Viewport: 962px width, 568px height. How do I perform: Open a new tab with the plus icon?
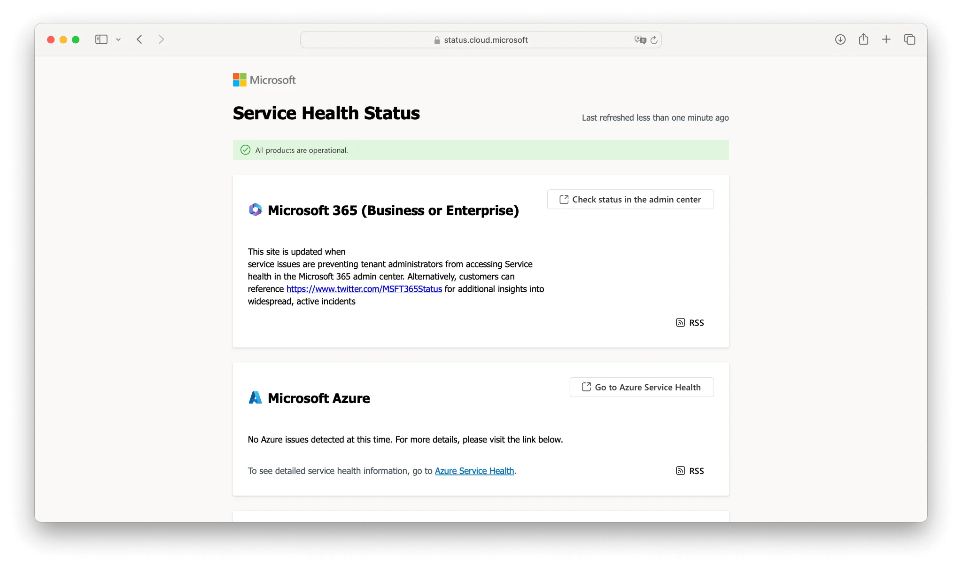[x=886, y=39]
